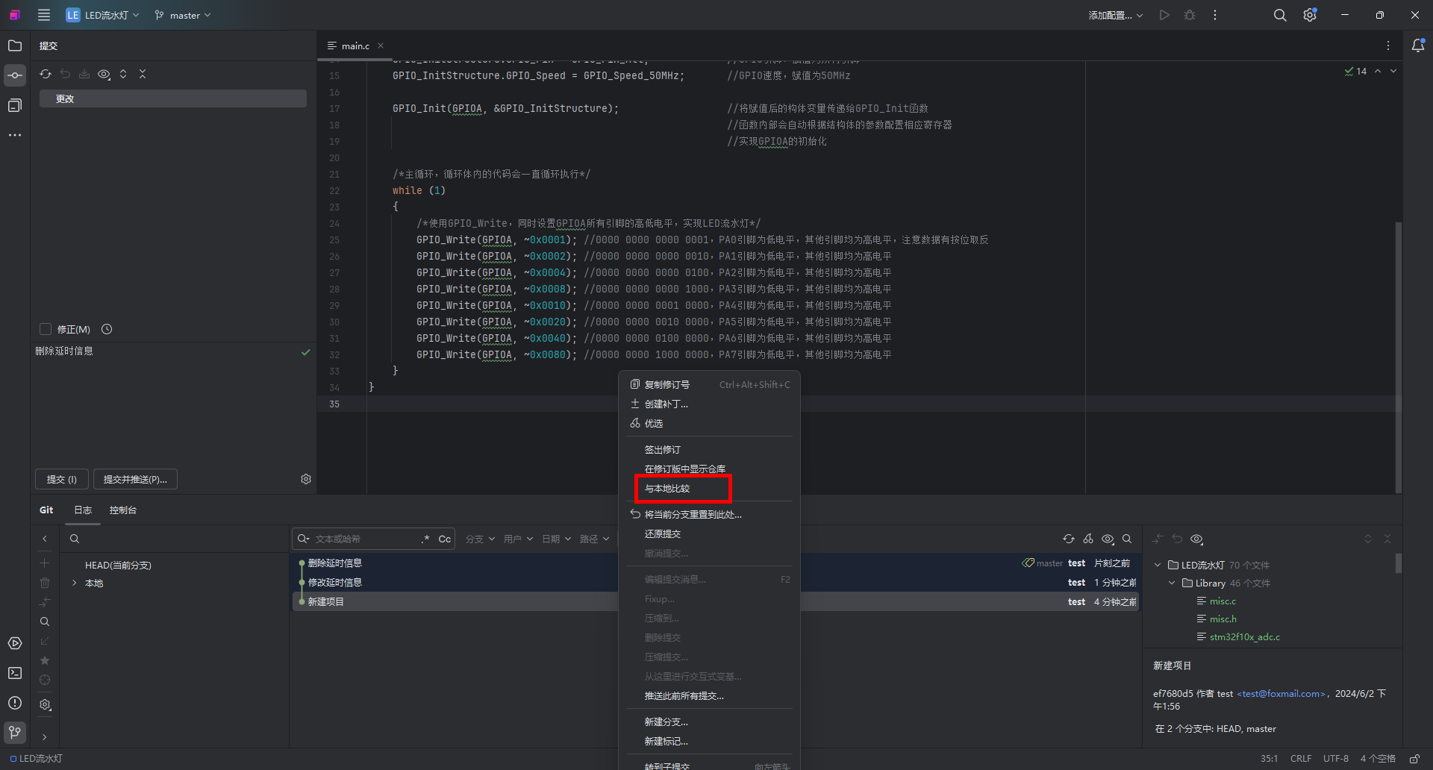The width and height of the screenshot is (1433, 770).
Task: Open notifications bell icon
Action: click(x=1418, y=46)
